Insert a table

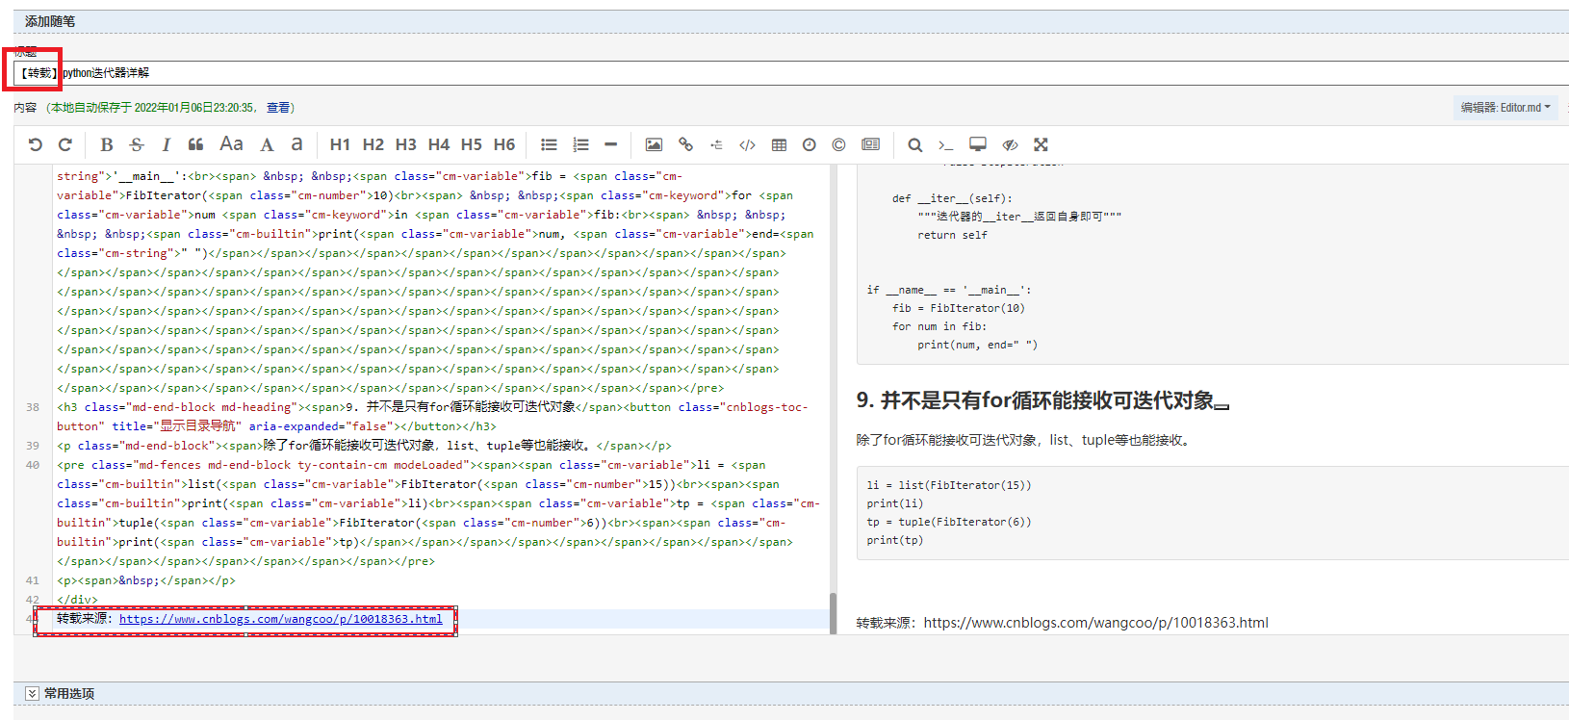coord(779,144)
